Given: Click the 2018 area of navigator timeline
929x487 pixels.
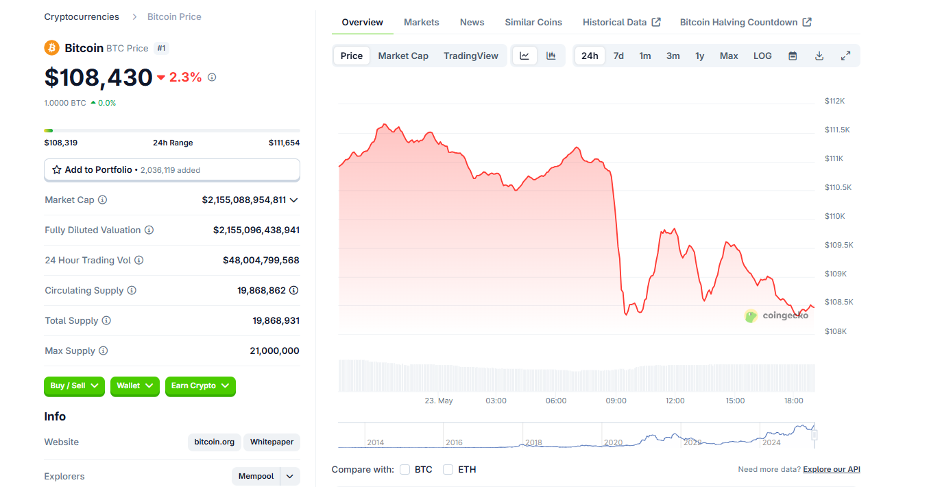Looking at the screenshot, I should (534, 442).
